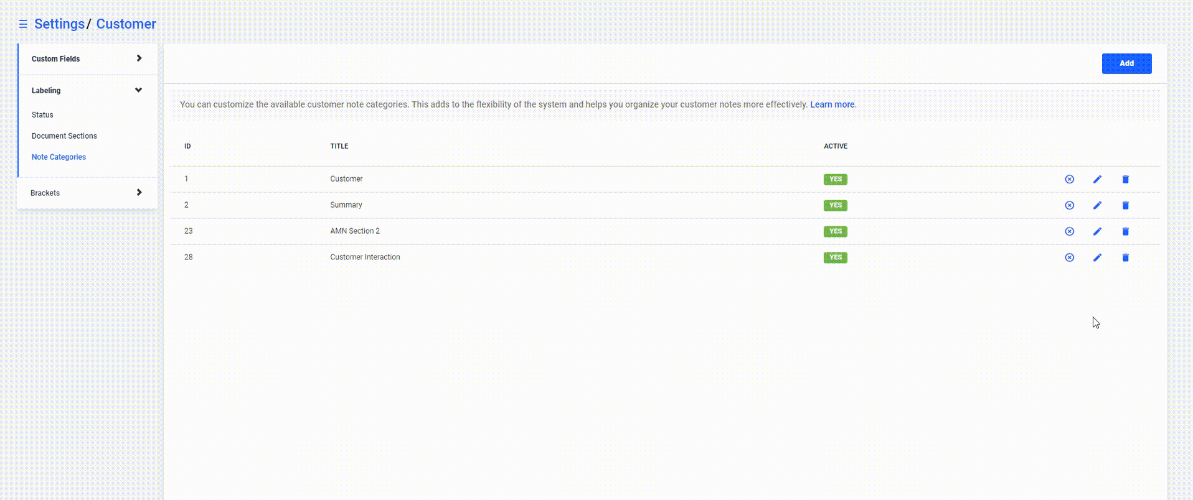Follow the Learn more link

click(832, 104)
